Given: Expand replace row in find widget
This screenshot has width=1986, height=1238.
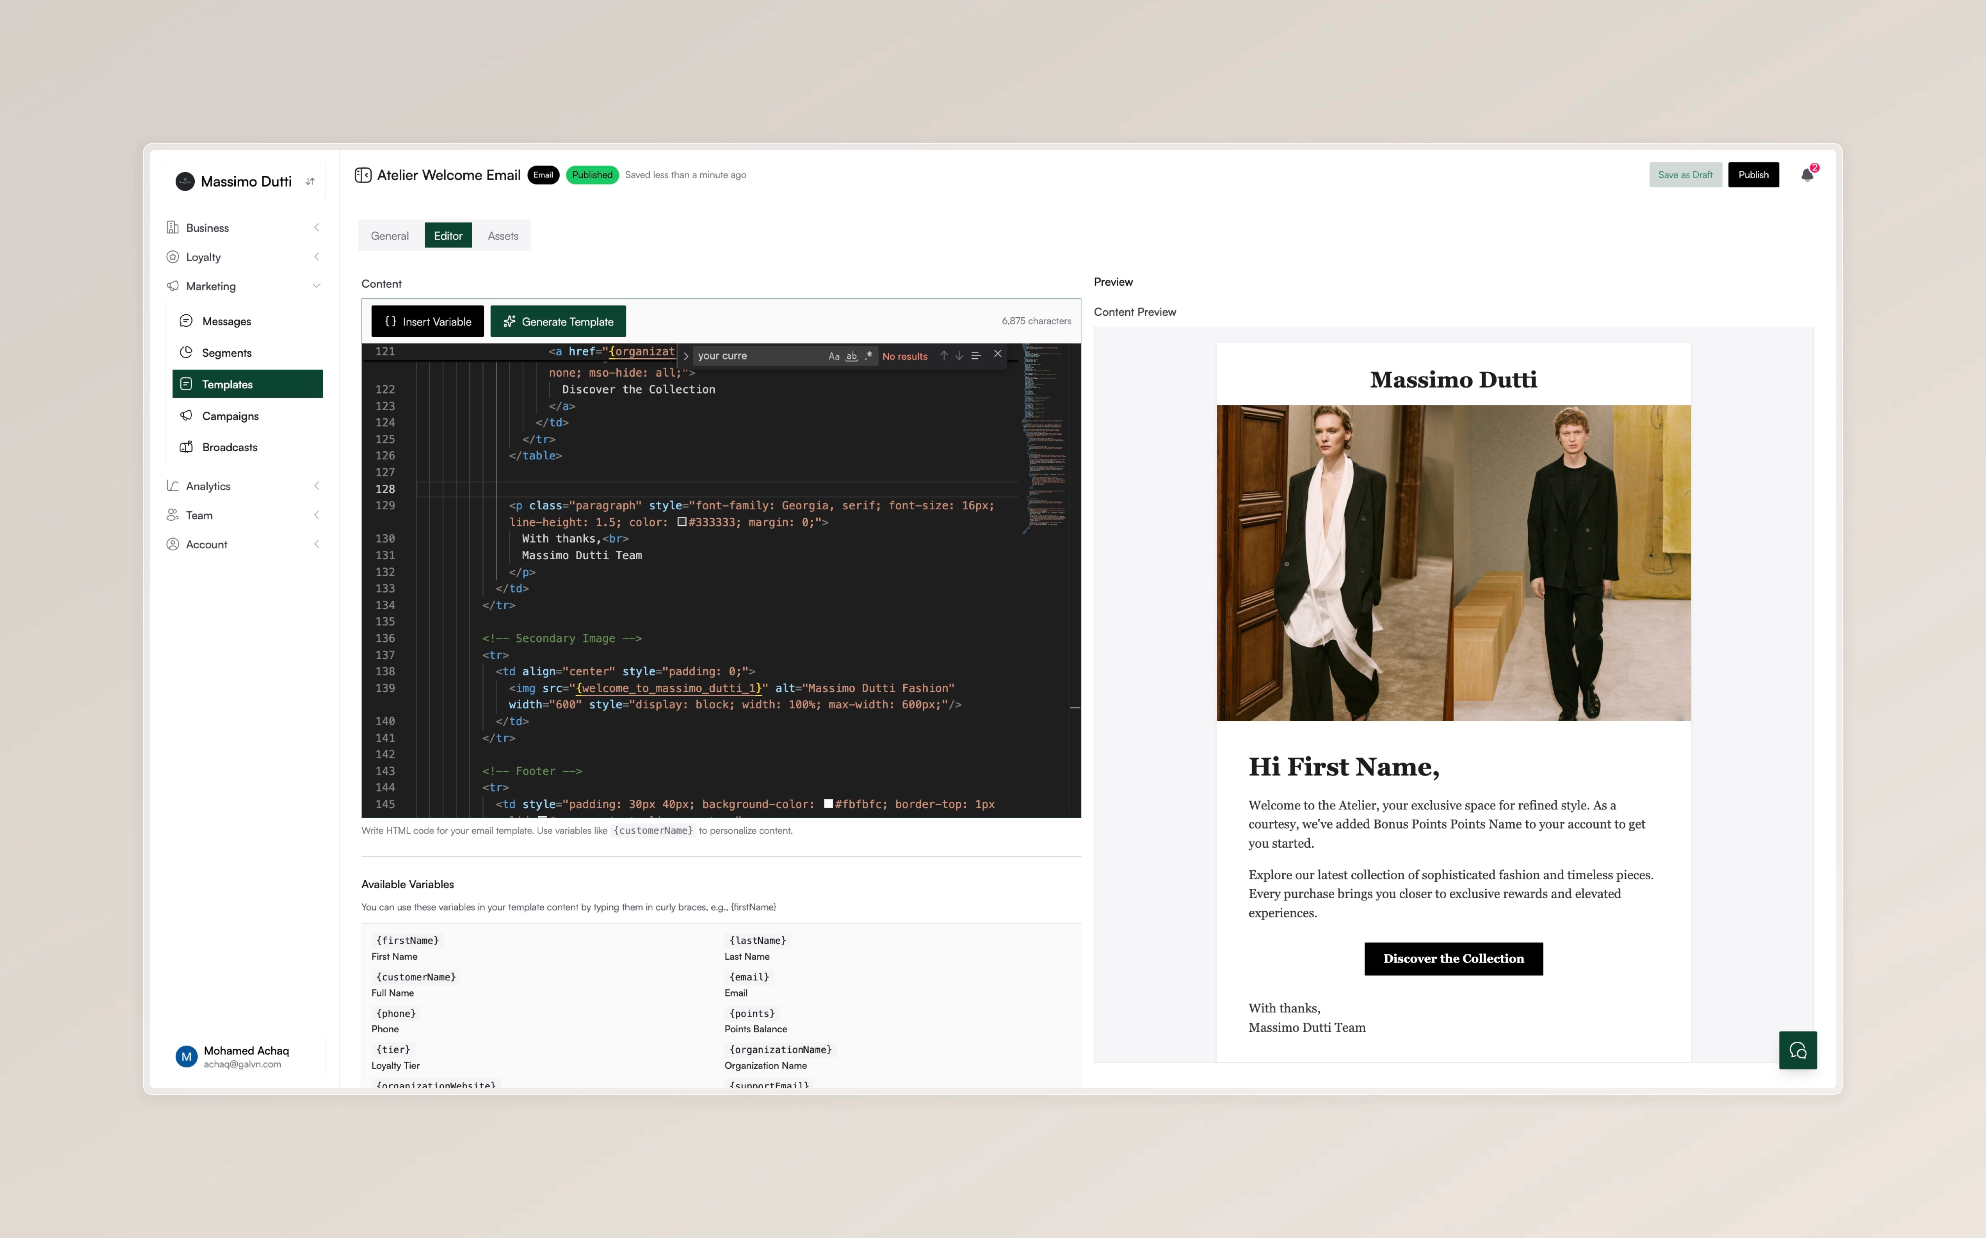Looking at the screenshot, I should click(x=686, y=356).
